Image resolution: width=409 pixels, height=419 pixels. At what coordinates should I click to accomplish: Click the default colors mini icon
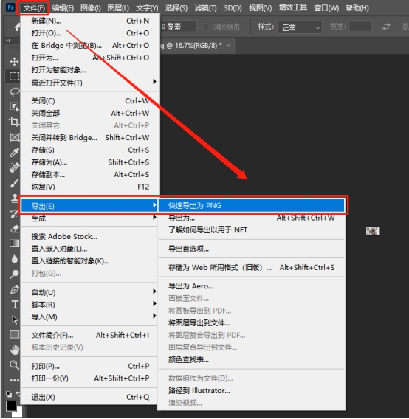click(x=9, y=394)
